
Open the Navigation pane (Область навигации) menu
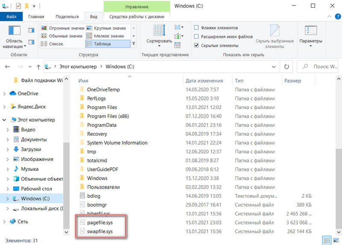pyautogui.click(x=14, y=37)
